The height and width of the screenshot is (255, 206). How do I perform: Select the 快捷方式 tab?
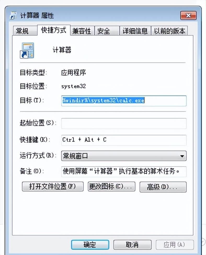54,30
